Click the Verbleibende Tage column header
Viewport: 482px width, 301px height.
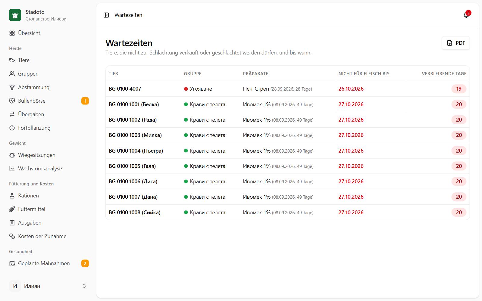[x=444, y=74]
